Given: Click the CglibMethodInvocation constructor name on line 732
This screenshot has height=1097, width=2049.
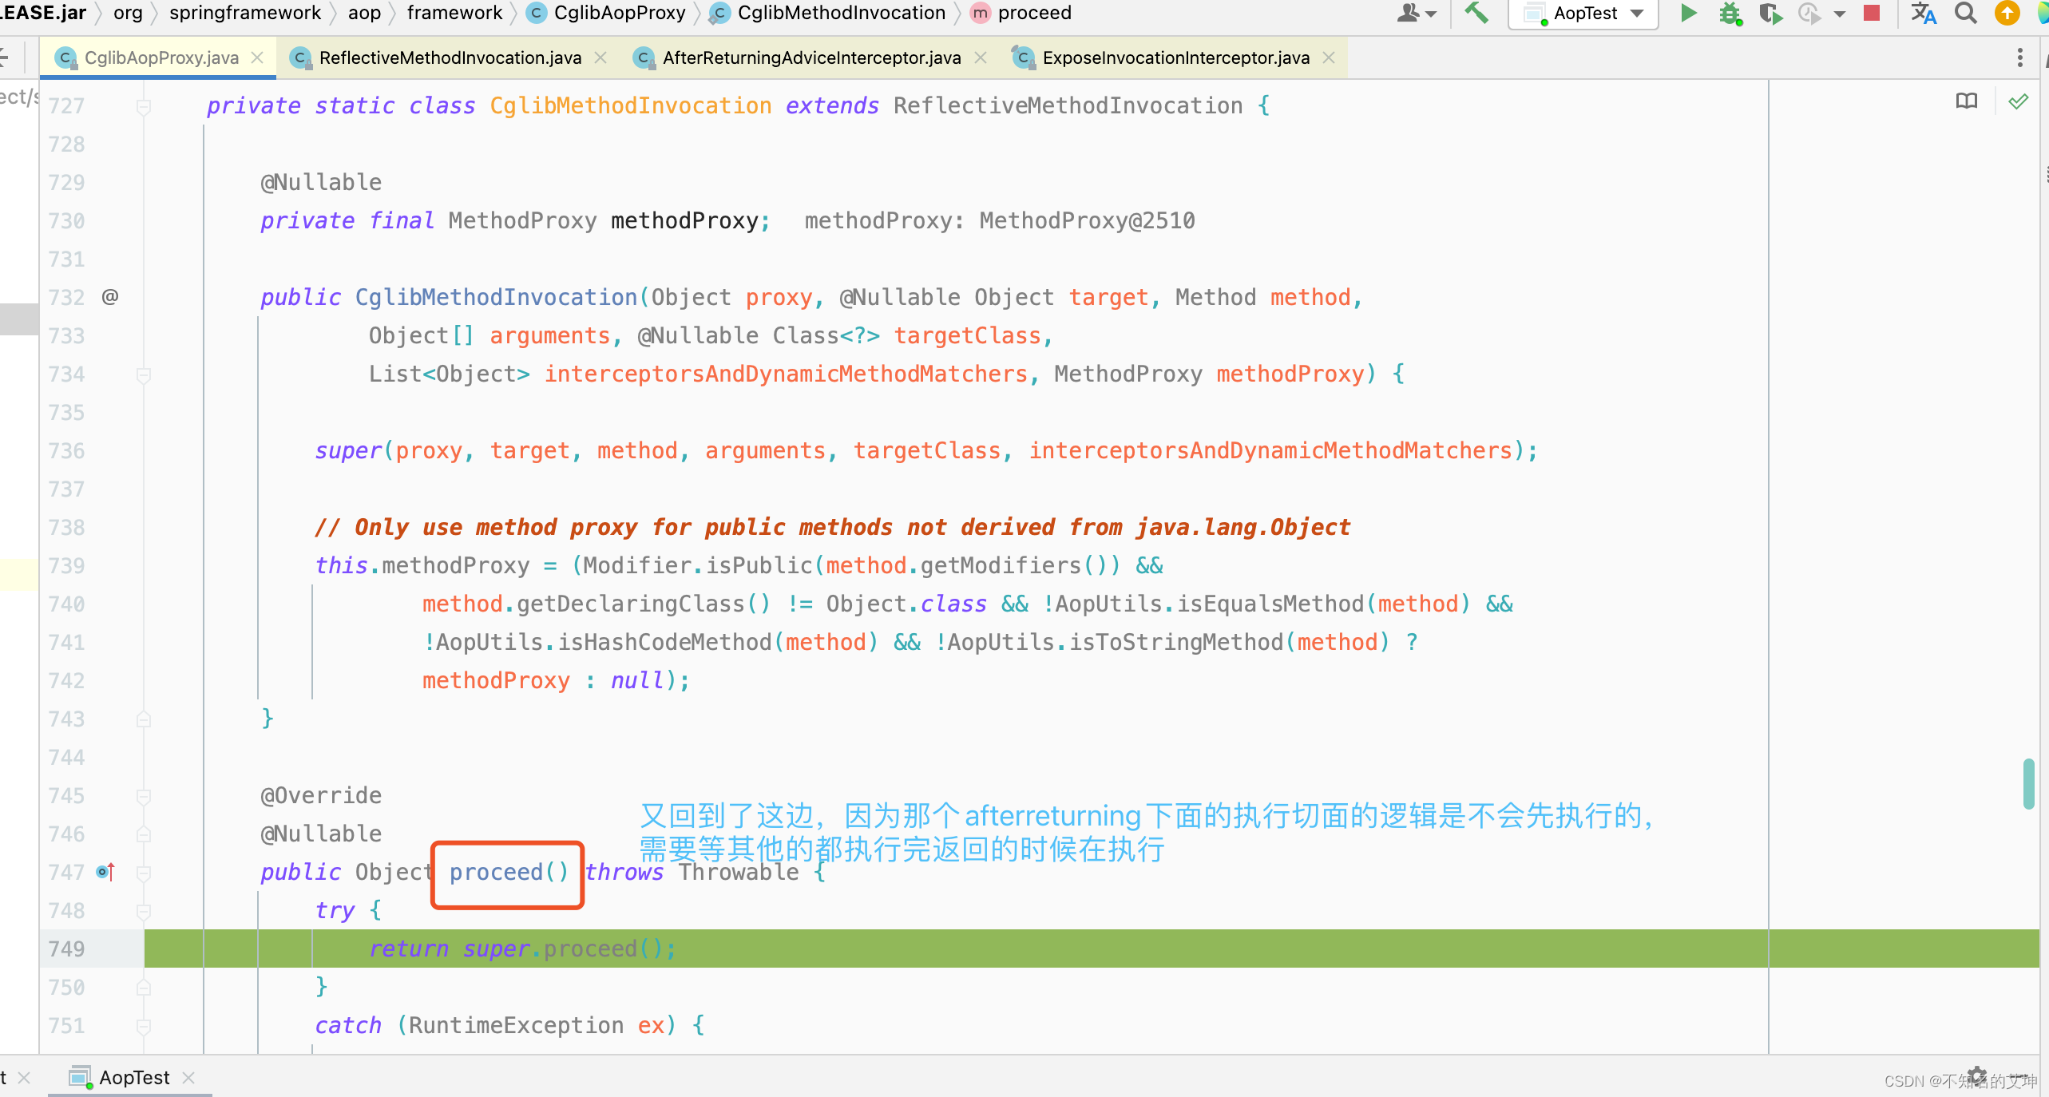Looking at the screenshot, I should click(x=496, y=297).
